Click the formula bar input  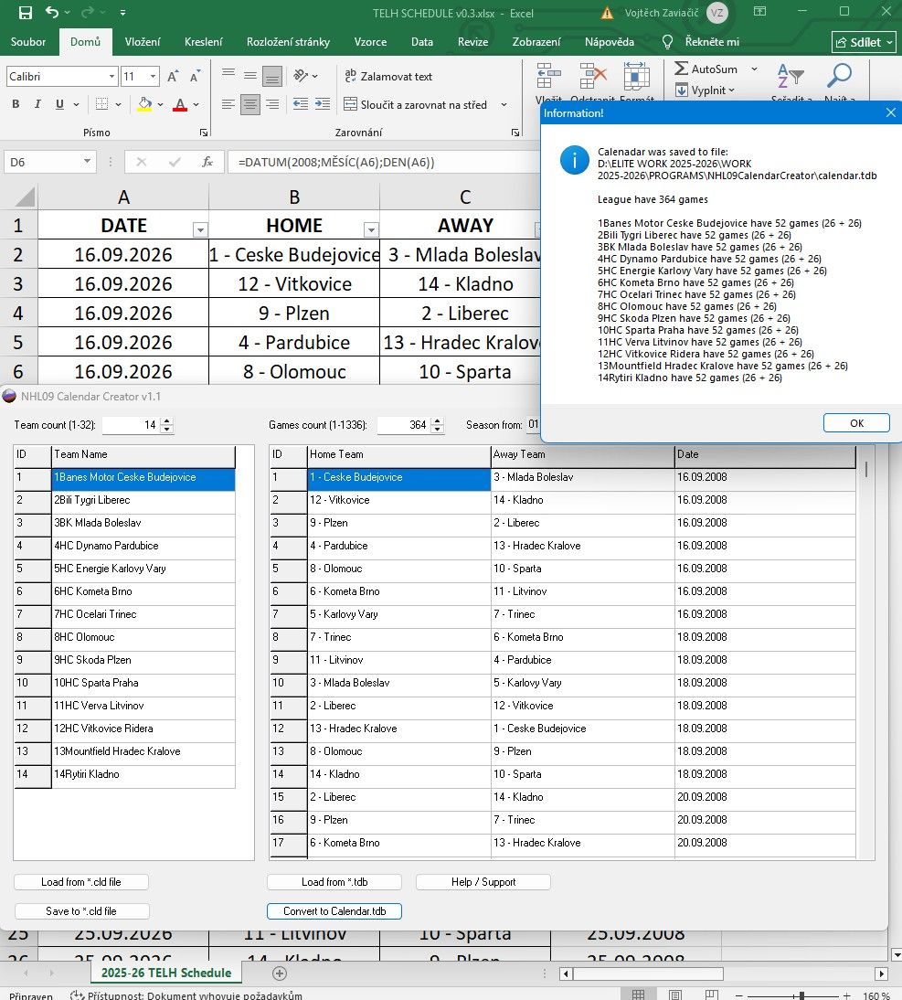pyautogui.click(x=383, y=162)
